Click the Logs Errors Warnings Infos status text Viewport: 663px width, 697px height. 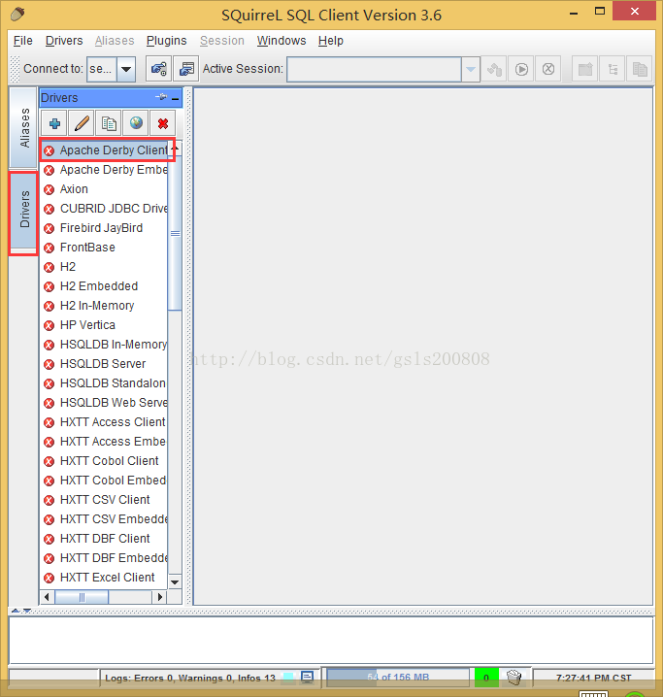click(x=190, y=678)
